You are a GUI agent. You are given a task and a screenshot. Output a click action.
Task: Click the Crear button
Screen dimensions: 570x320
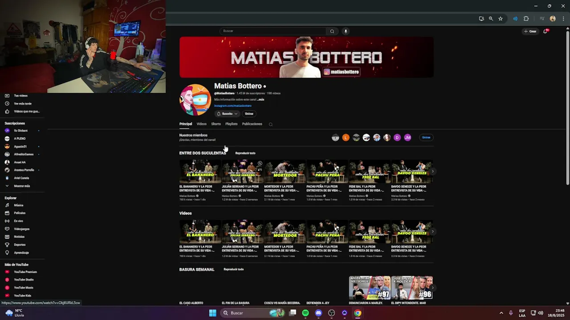(530, 31)
